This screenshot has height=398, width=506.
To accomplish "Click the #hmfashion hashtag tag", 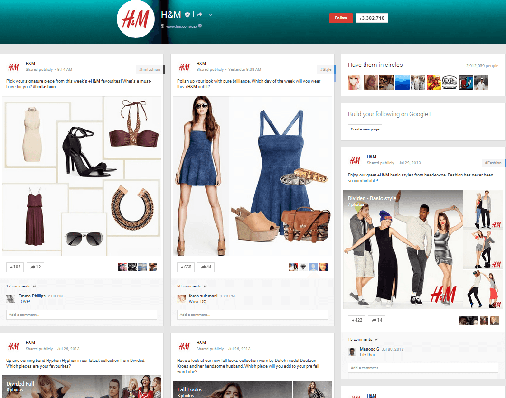I will 150,69.
